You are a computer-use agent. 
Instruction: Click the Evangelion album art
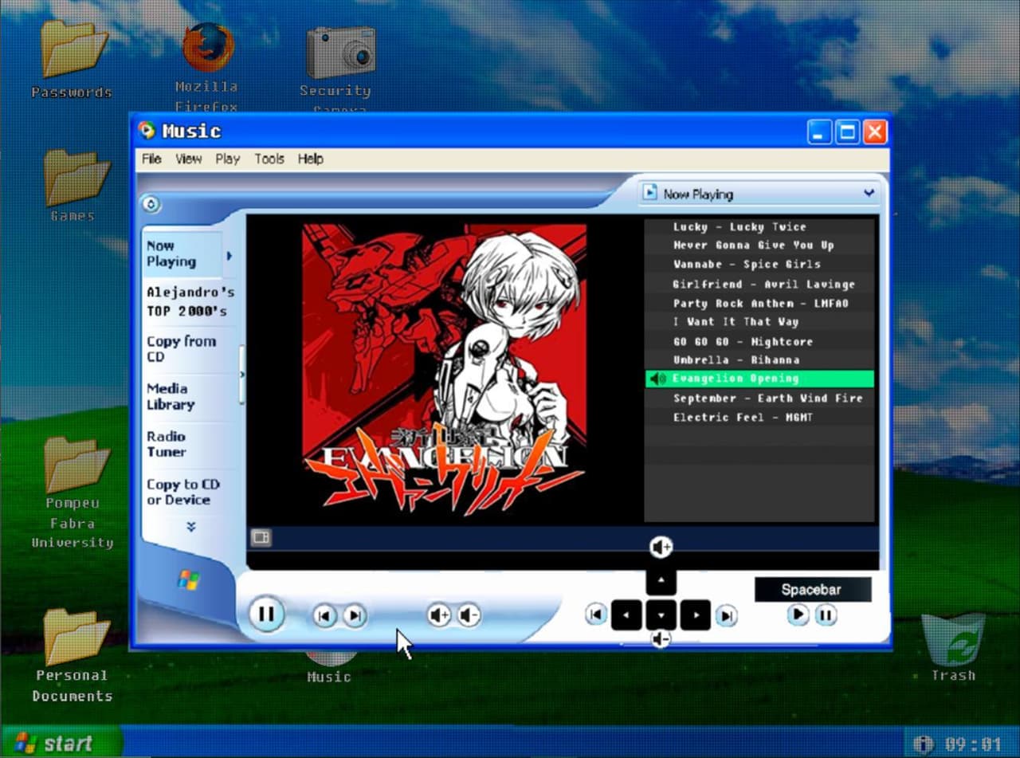tap(444, 369)
